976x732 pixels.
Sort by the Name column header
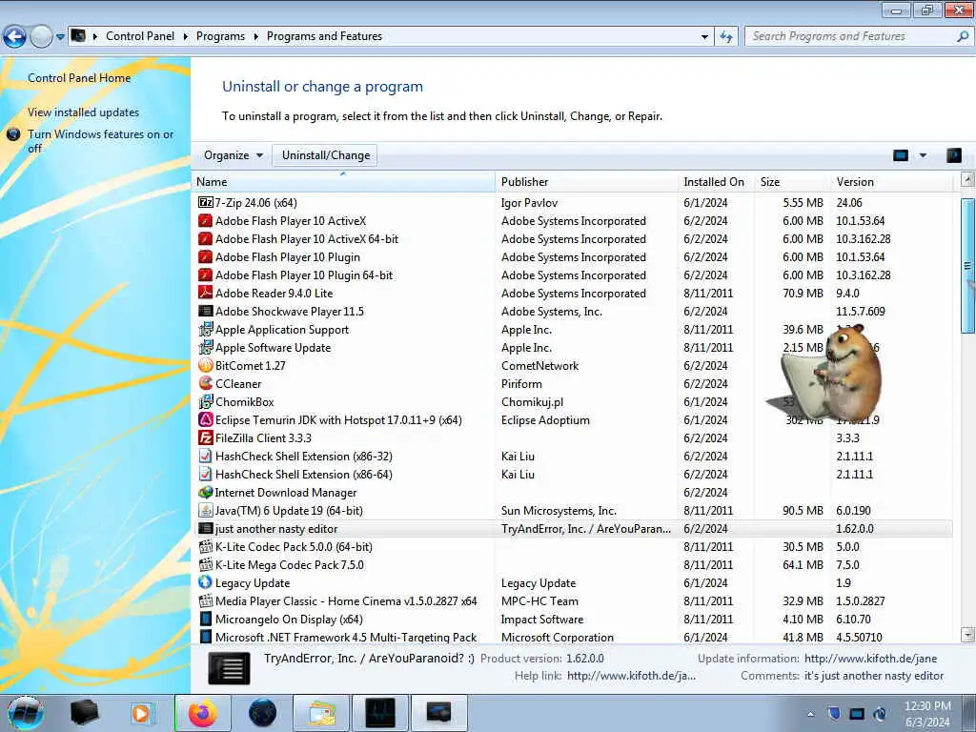(x=343, y=182)
